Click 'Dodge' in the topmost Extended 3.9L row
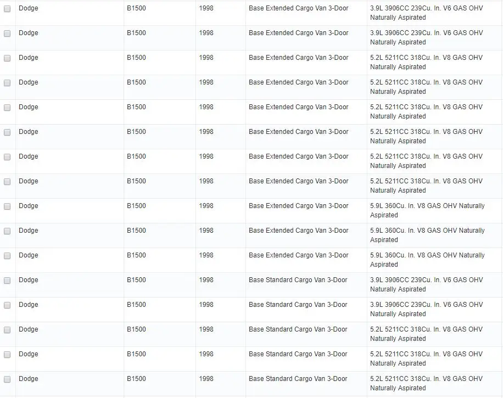Viewport: 503px width, 398px height. 28,8
